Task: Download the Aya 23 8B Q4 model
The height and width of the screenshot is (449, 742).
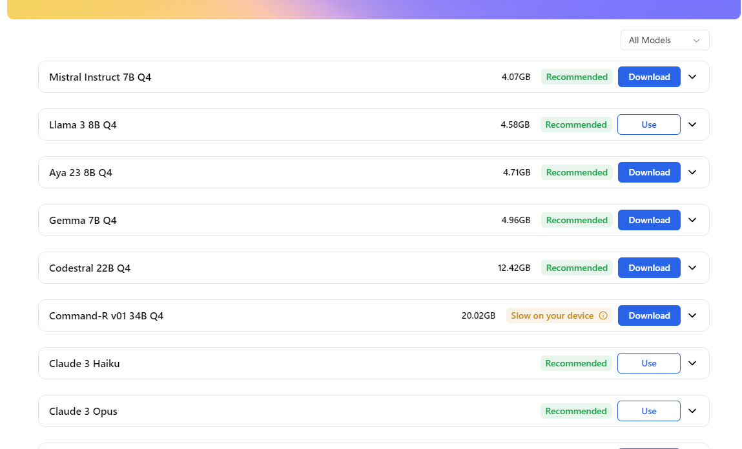Action: (649, 172)
